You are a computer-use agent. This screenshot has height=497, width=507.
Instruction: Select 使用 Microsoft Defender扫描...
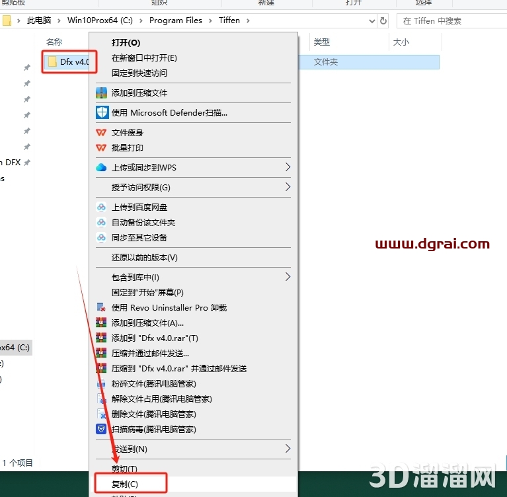point(169,112)
